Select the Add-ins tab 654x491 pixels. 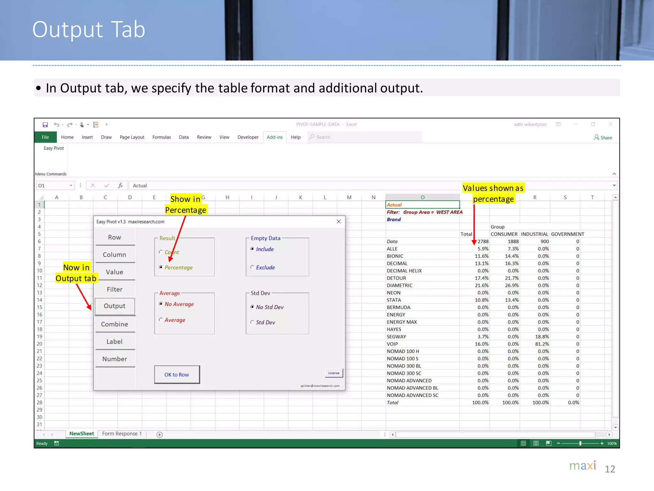[275, 137]
